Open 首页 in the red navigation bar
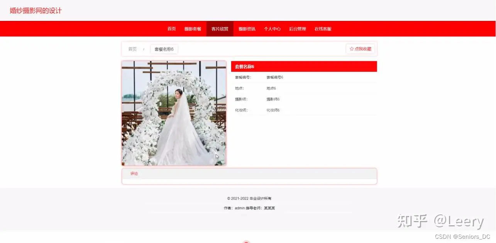The width and height of the screenshot is (496, 243). click(x=171, y=29)
